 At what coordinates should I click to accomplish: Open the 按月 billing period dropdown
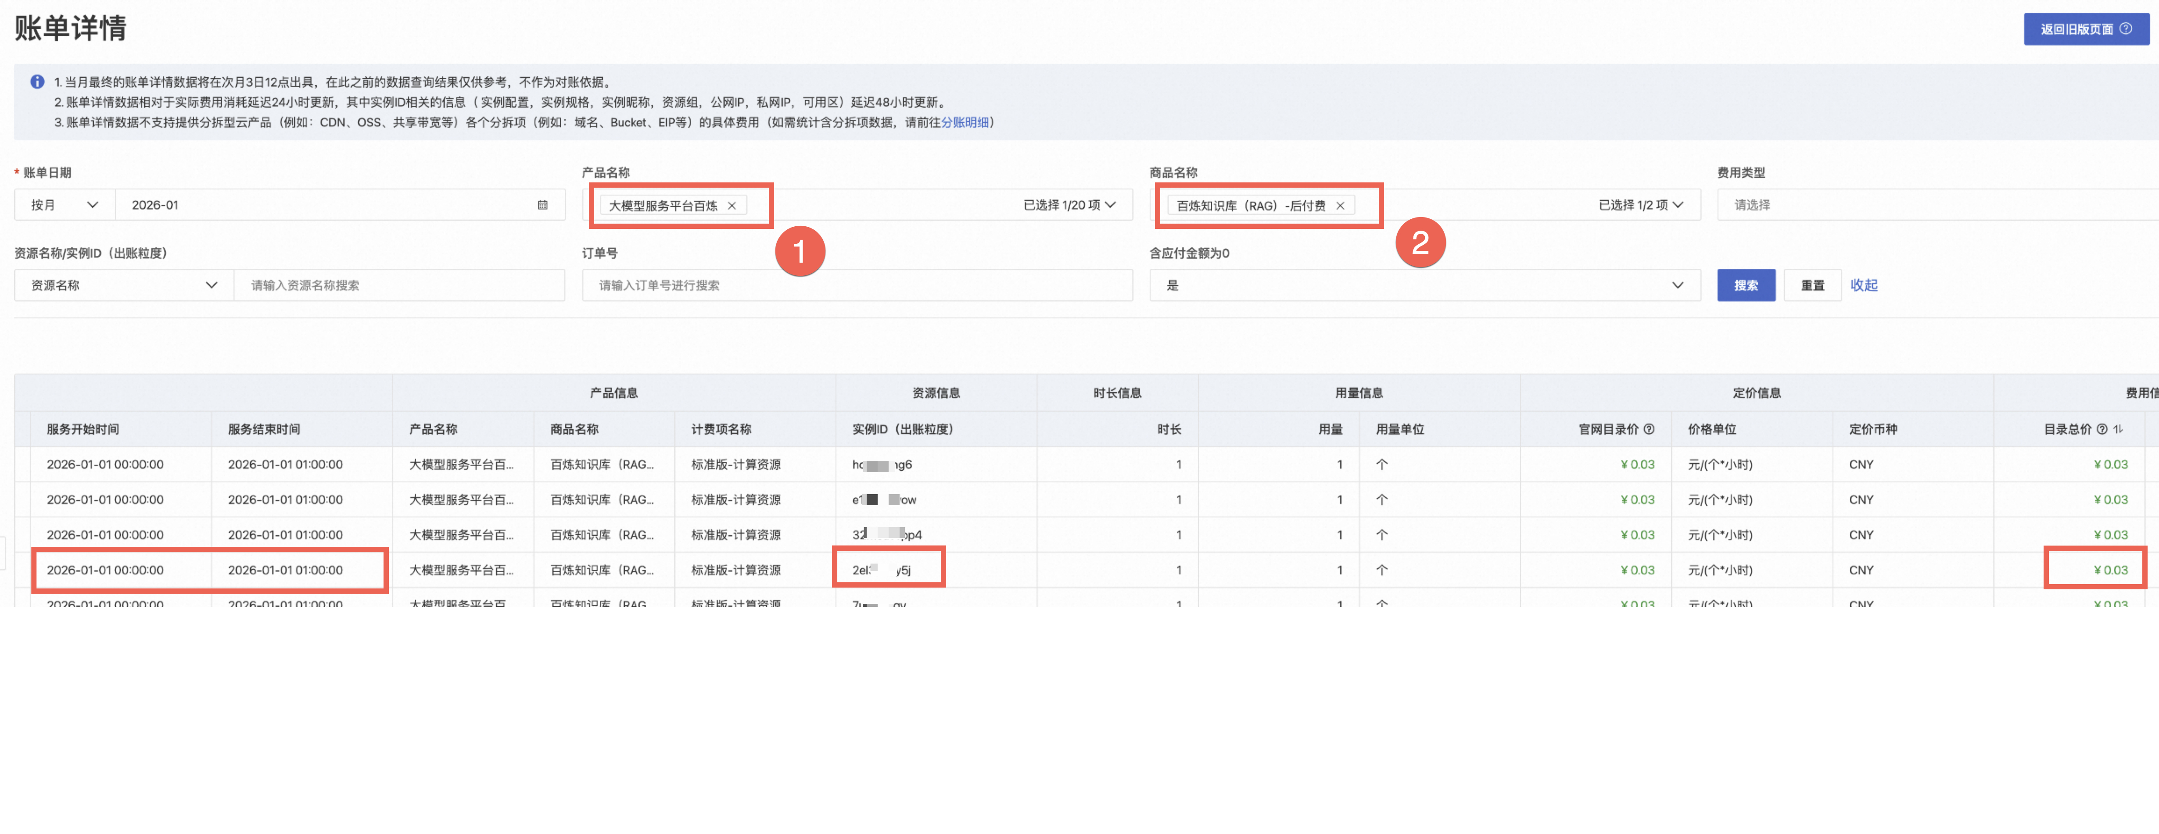point(65,205)
